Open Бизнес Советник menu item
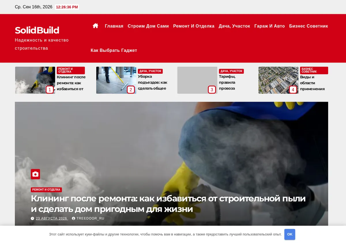This screenshot has height=243, width=346. click(x=309, y=26)
